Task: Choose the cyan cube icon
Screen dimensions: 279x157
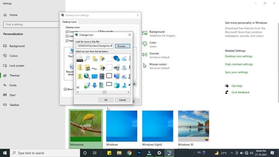Action: click(x=116, y=85)
